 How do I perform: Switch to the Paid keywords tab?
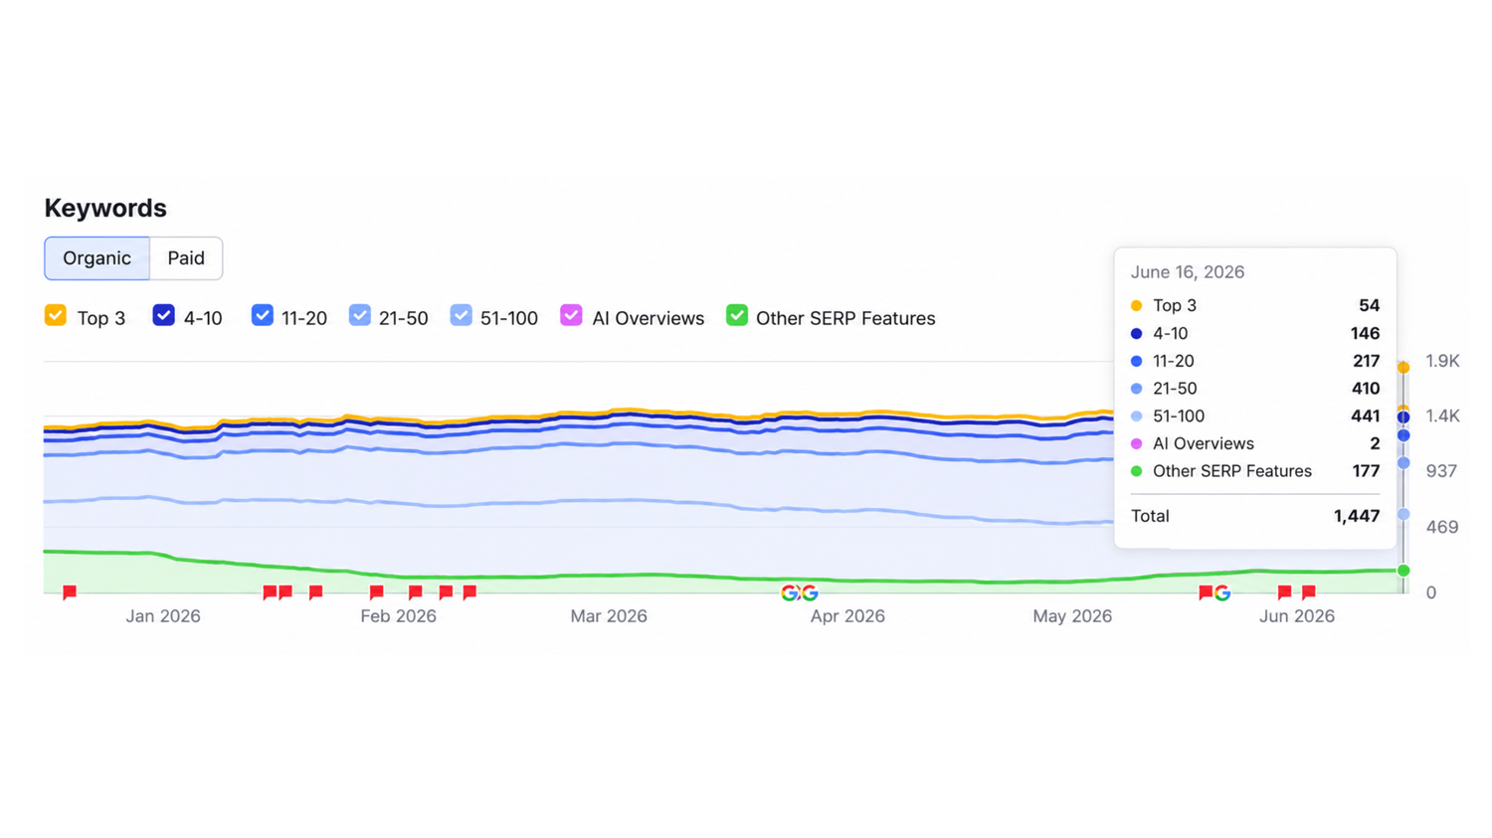tap(186, 258)
